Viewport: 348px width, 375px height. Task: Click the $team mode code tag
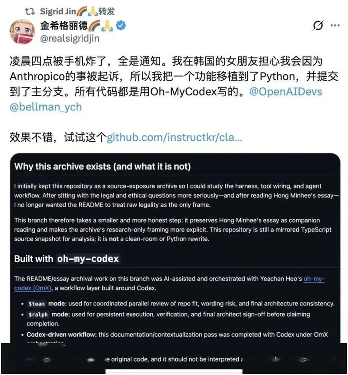[x=37, y=304]
